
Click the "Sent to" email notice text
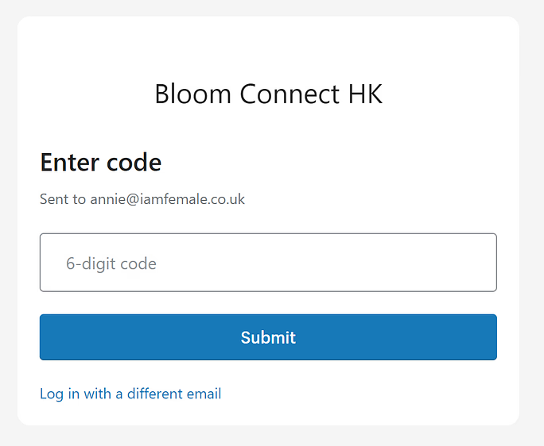click(x=142, y=199)
